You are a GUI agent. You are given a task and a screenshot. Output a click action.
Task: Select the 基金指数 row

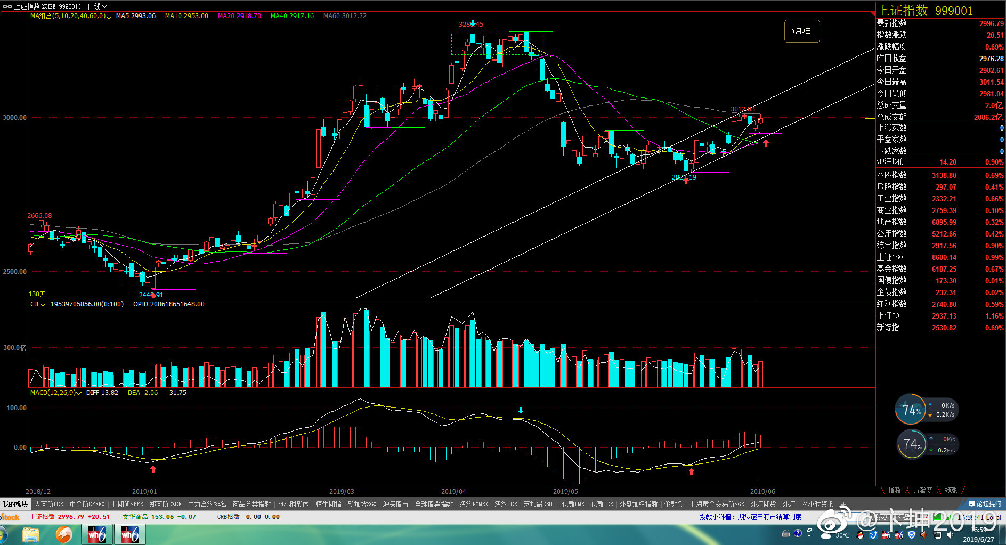(x=940, y=269)
